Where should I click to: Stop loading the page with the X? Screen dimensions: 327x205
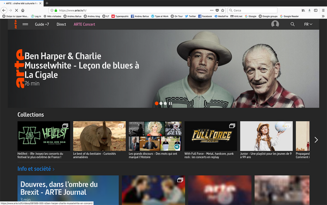[x=16, y=10]
